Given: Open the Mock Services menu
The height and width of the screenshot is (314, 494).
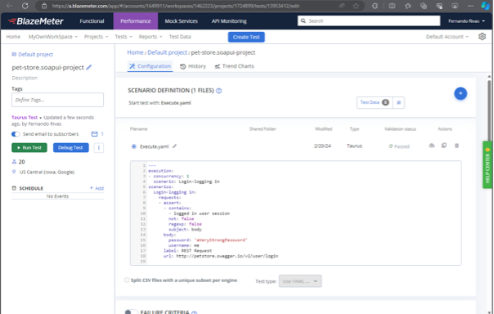Looking at the screenshot, I should tap(181, 21).
